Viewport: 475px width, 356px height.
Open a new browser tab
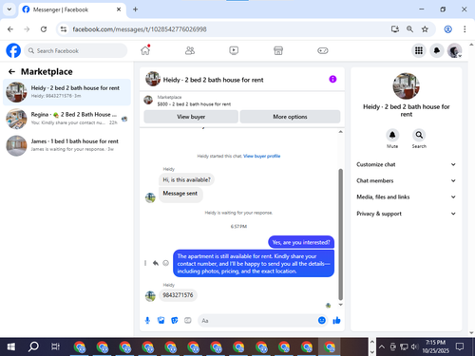point(135,9)
